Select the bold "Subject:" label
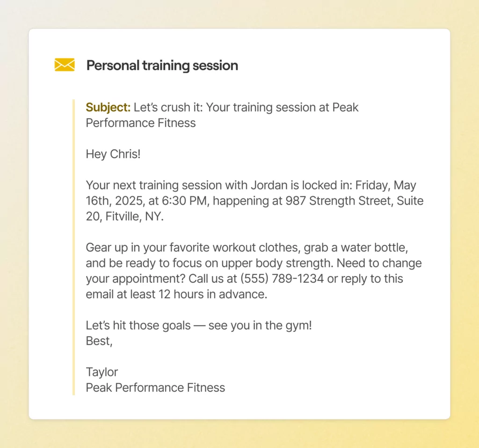This screenshot has width=479, height=448. [x=108, y=107]
